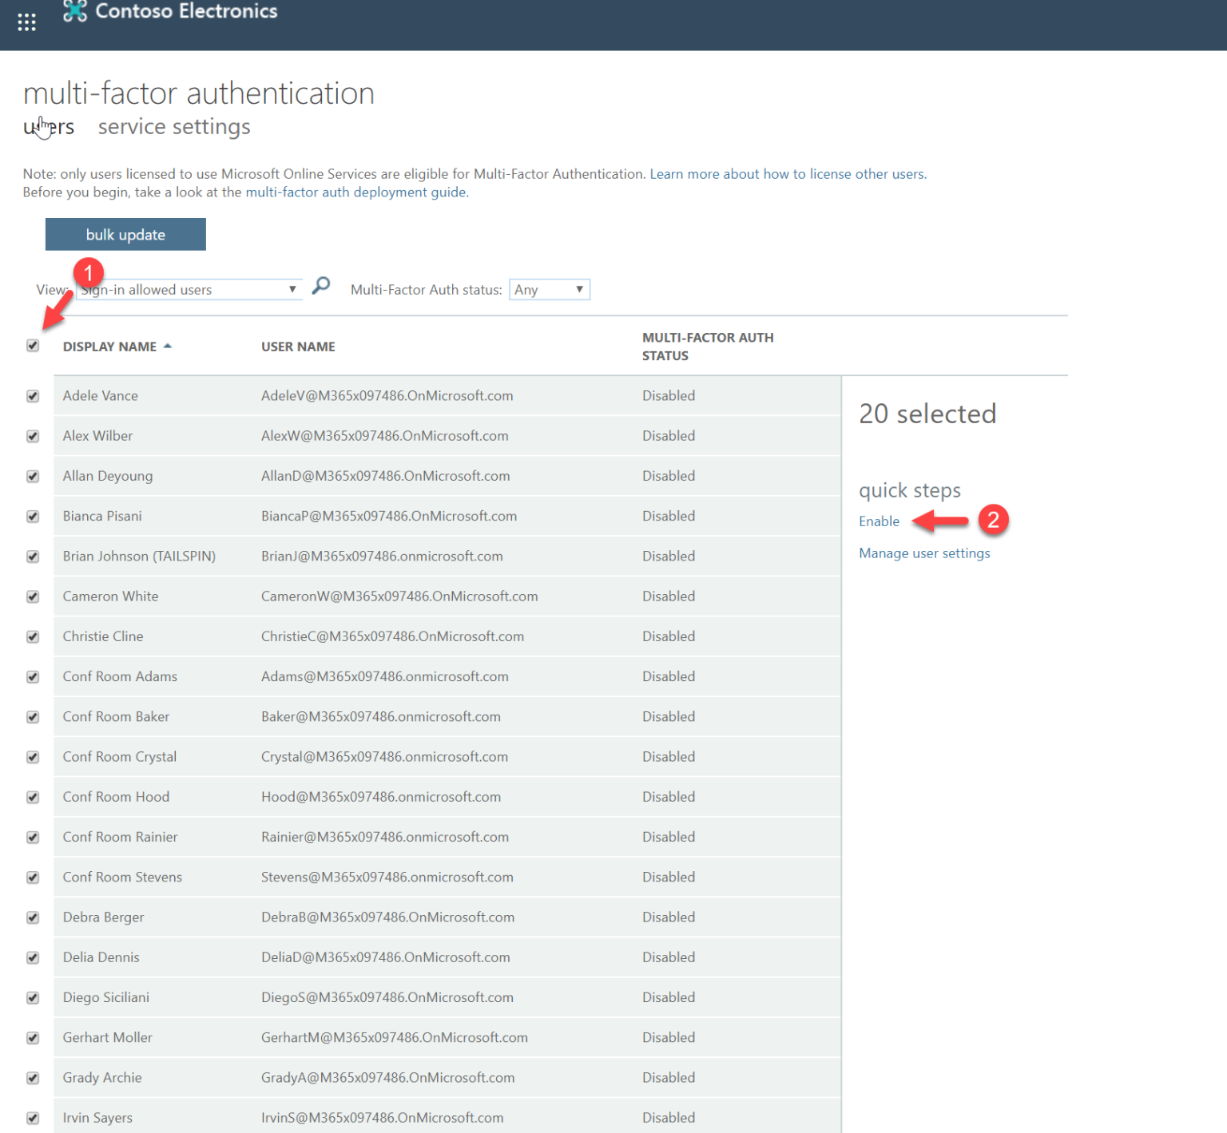Click the search magnifier icon
This screenshot has height=1133, width=1227.
coord(320,285)
